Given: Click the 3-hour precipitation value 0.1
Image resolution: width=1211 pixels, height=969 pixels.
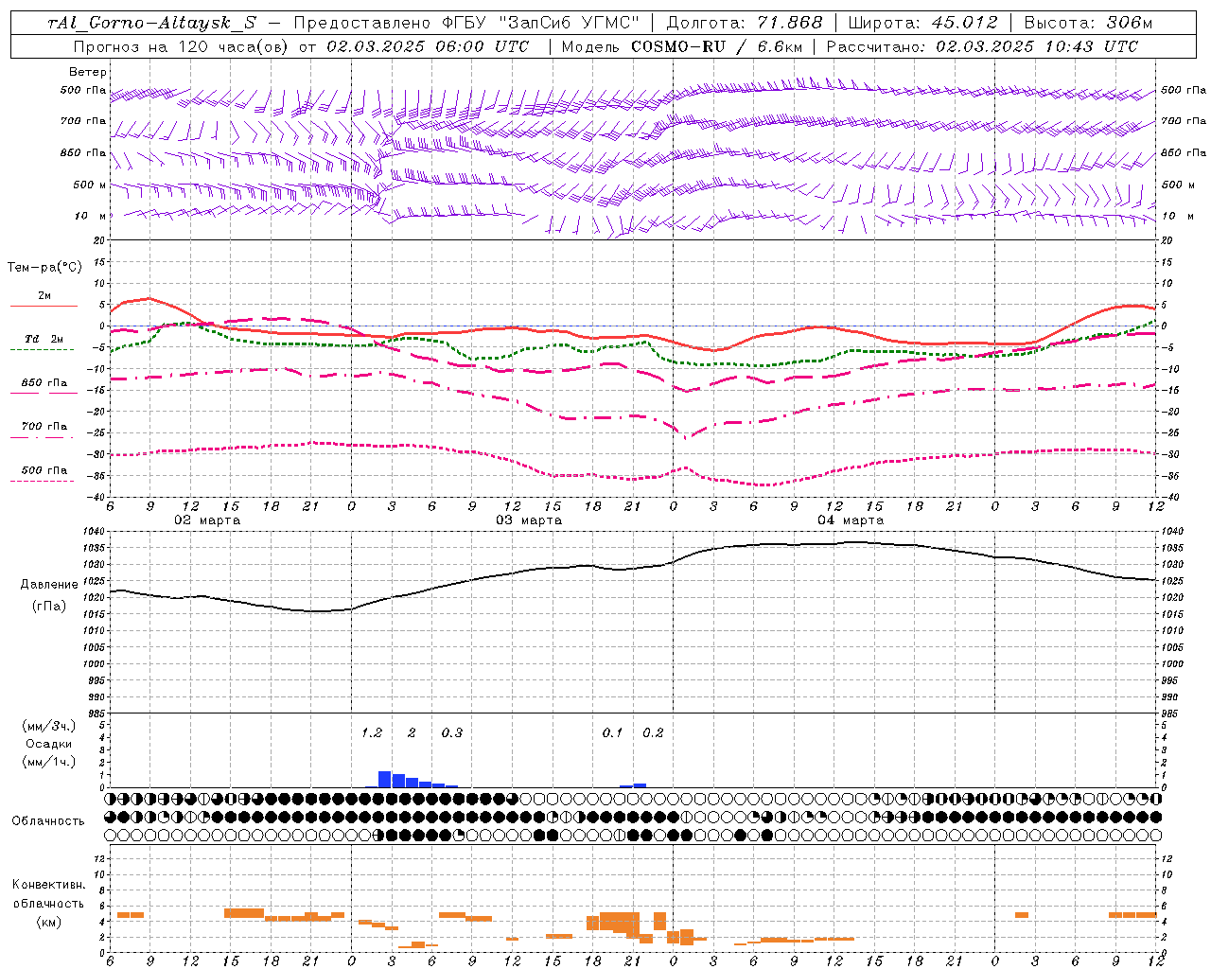Looking at the screenshot, I should [613, 733].
